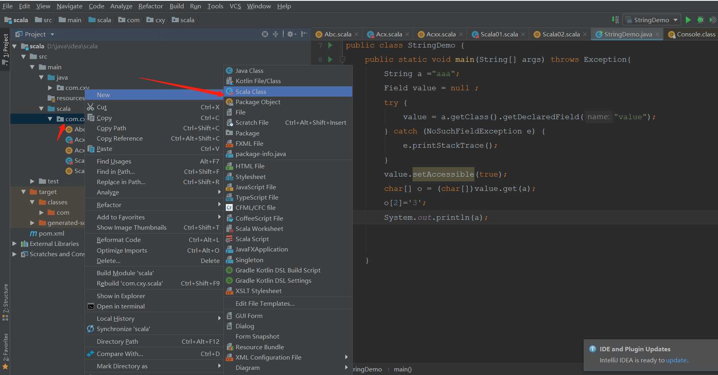Viewport: 718px width, 375px height.
Task: Expand the test folder
Action: click(x=32, y=181)
